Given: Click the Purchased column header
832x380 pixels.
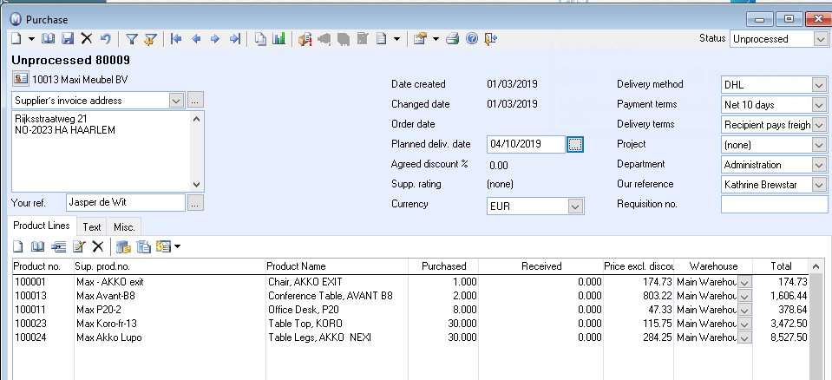Looking at the screenshot, I should [443, 265].
